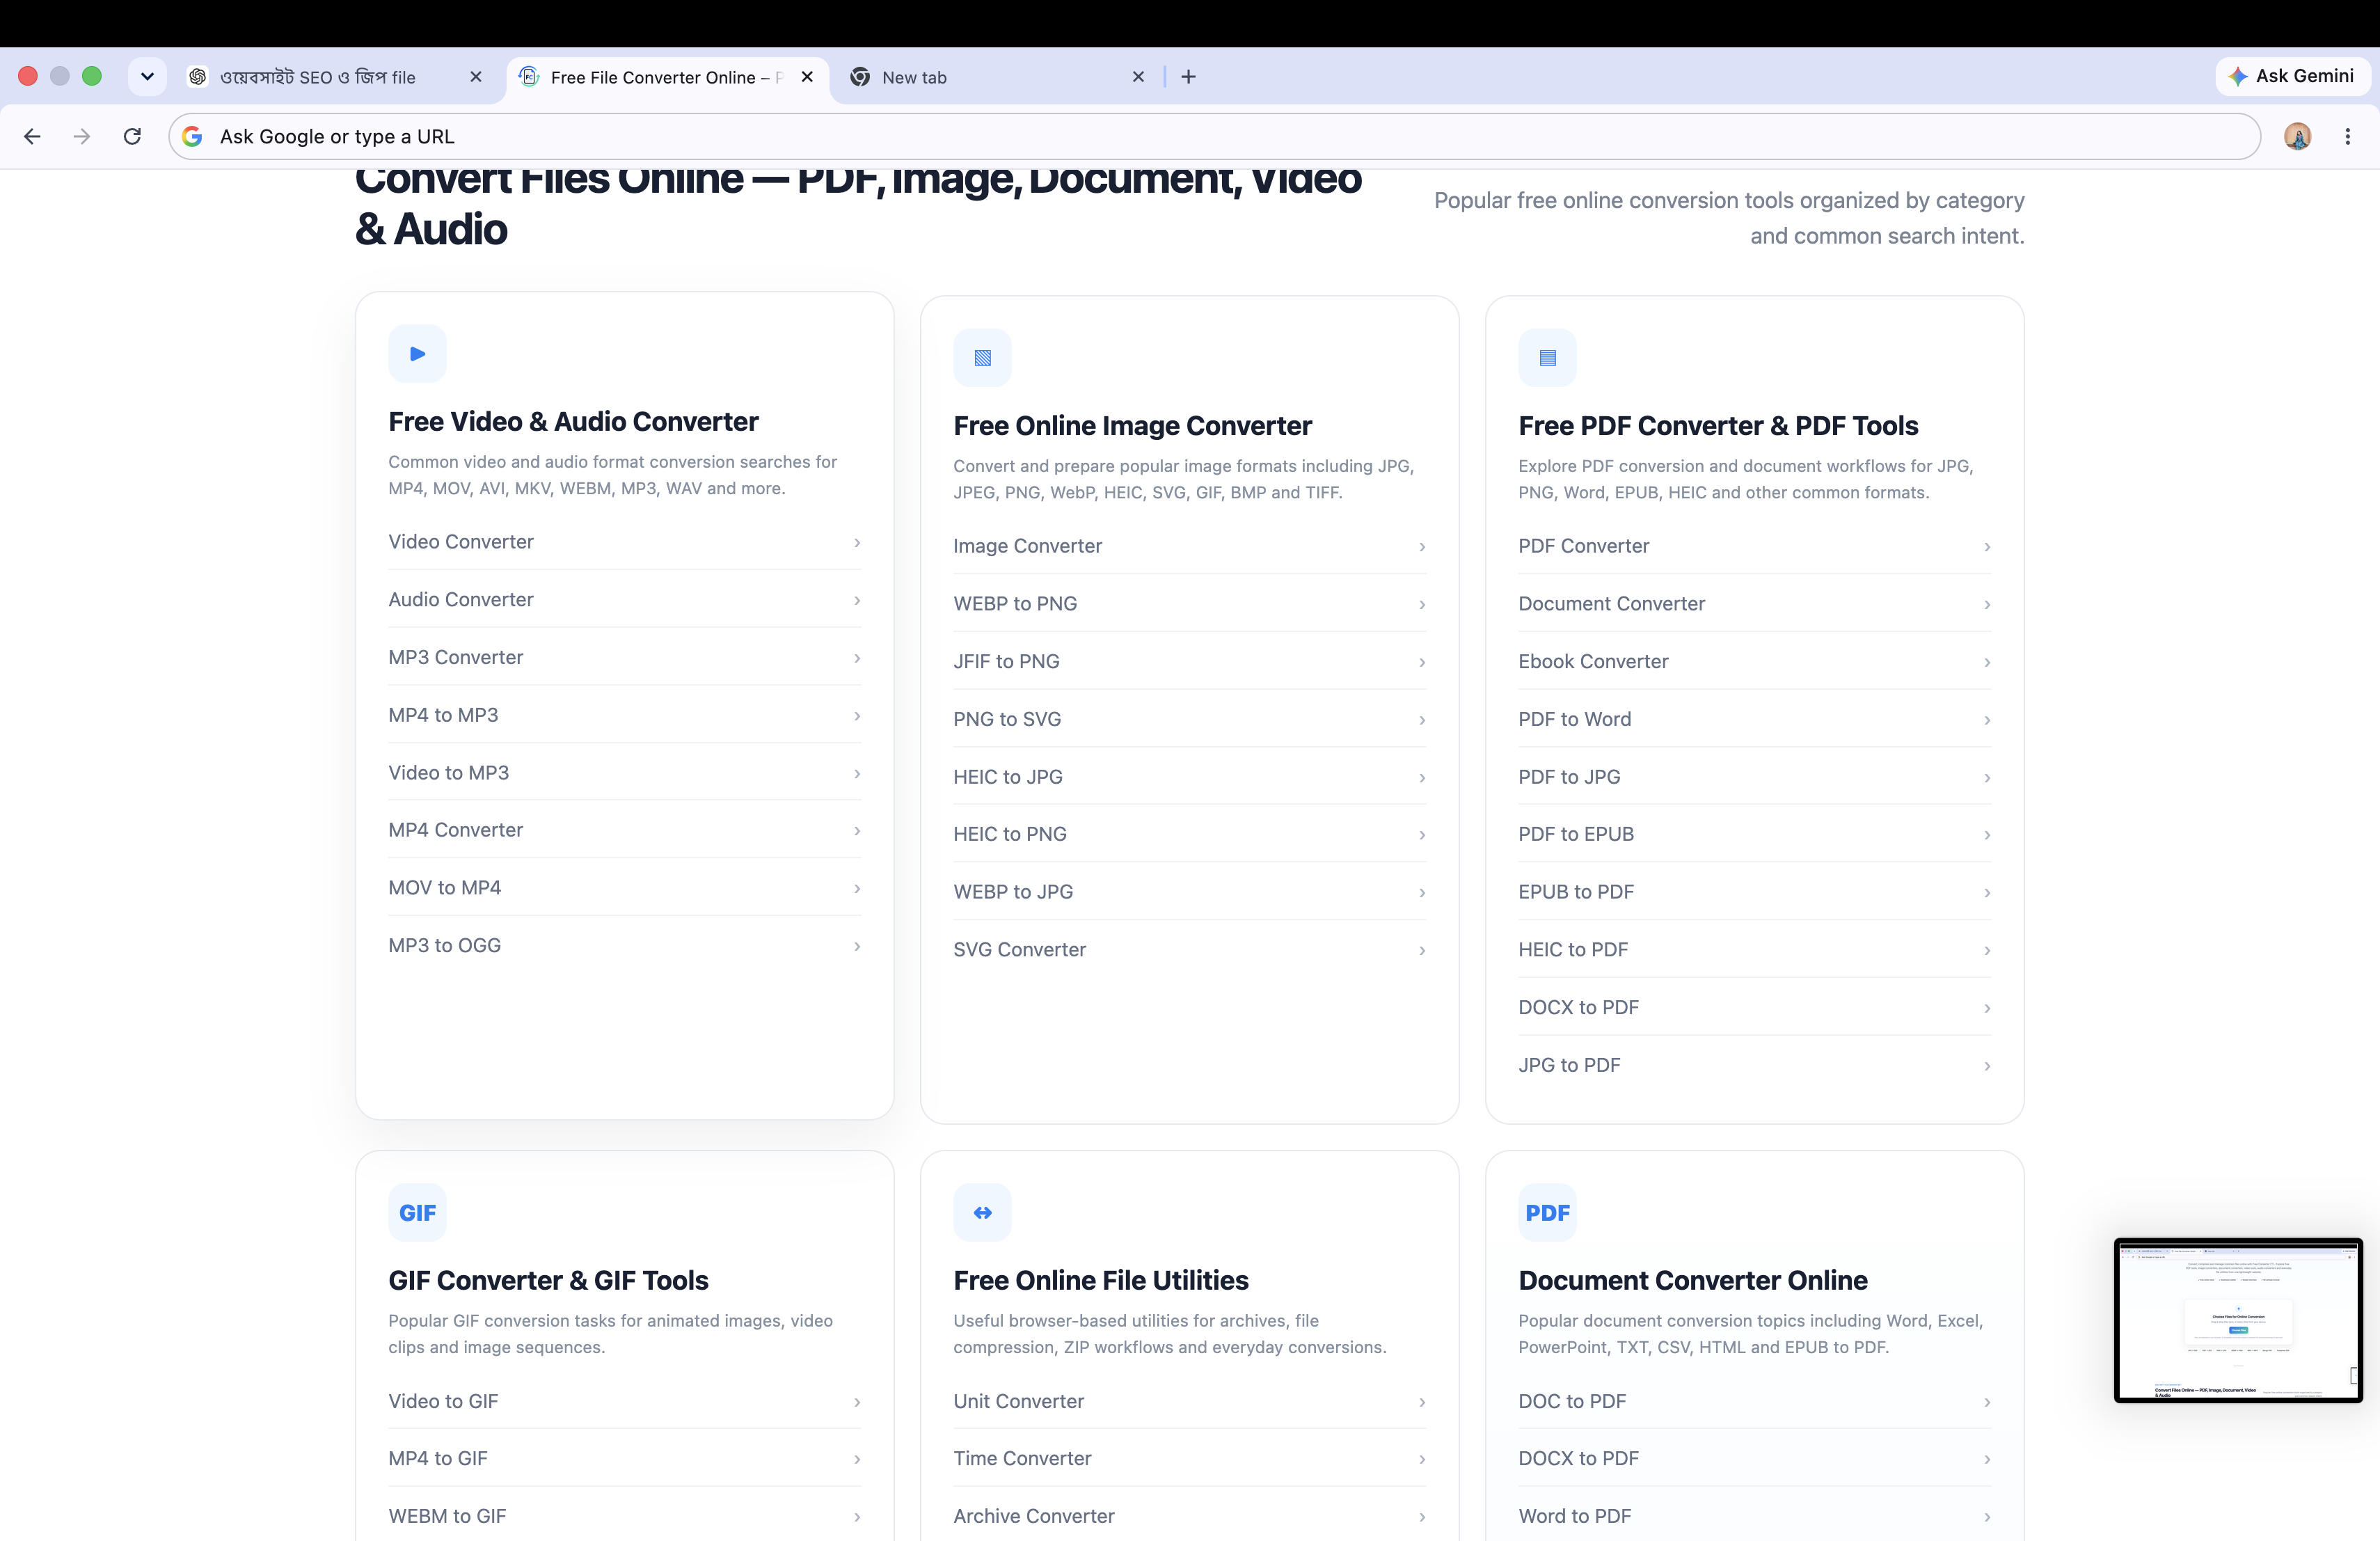Viewport: 2380px width, 1541px height.
Task: Open the JFIF to PNG link
Action: [1189, 661]
